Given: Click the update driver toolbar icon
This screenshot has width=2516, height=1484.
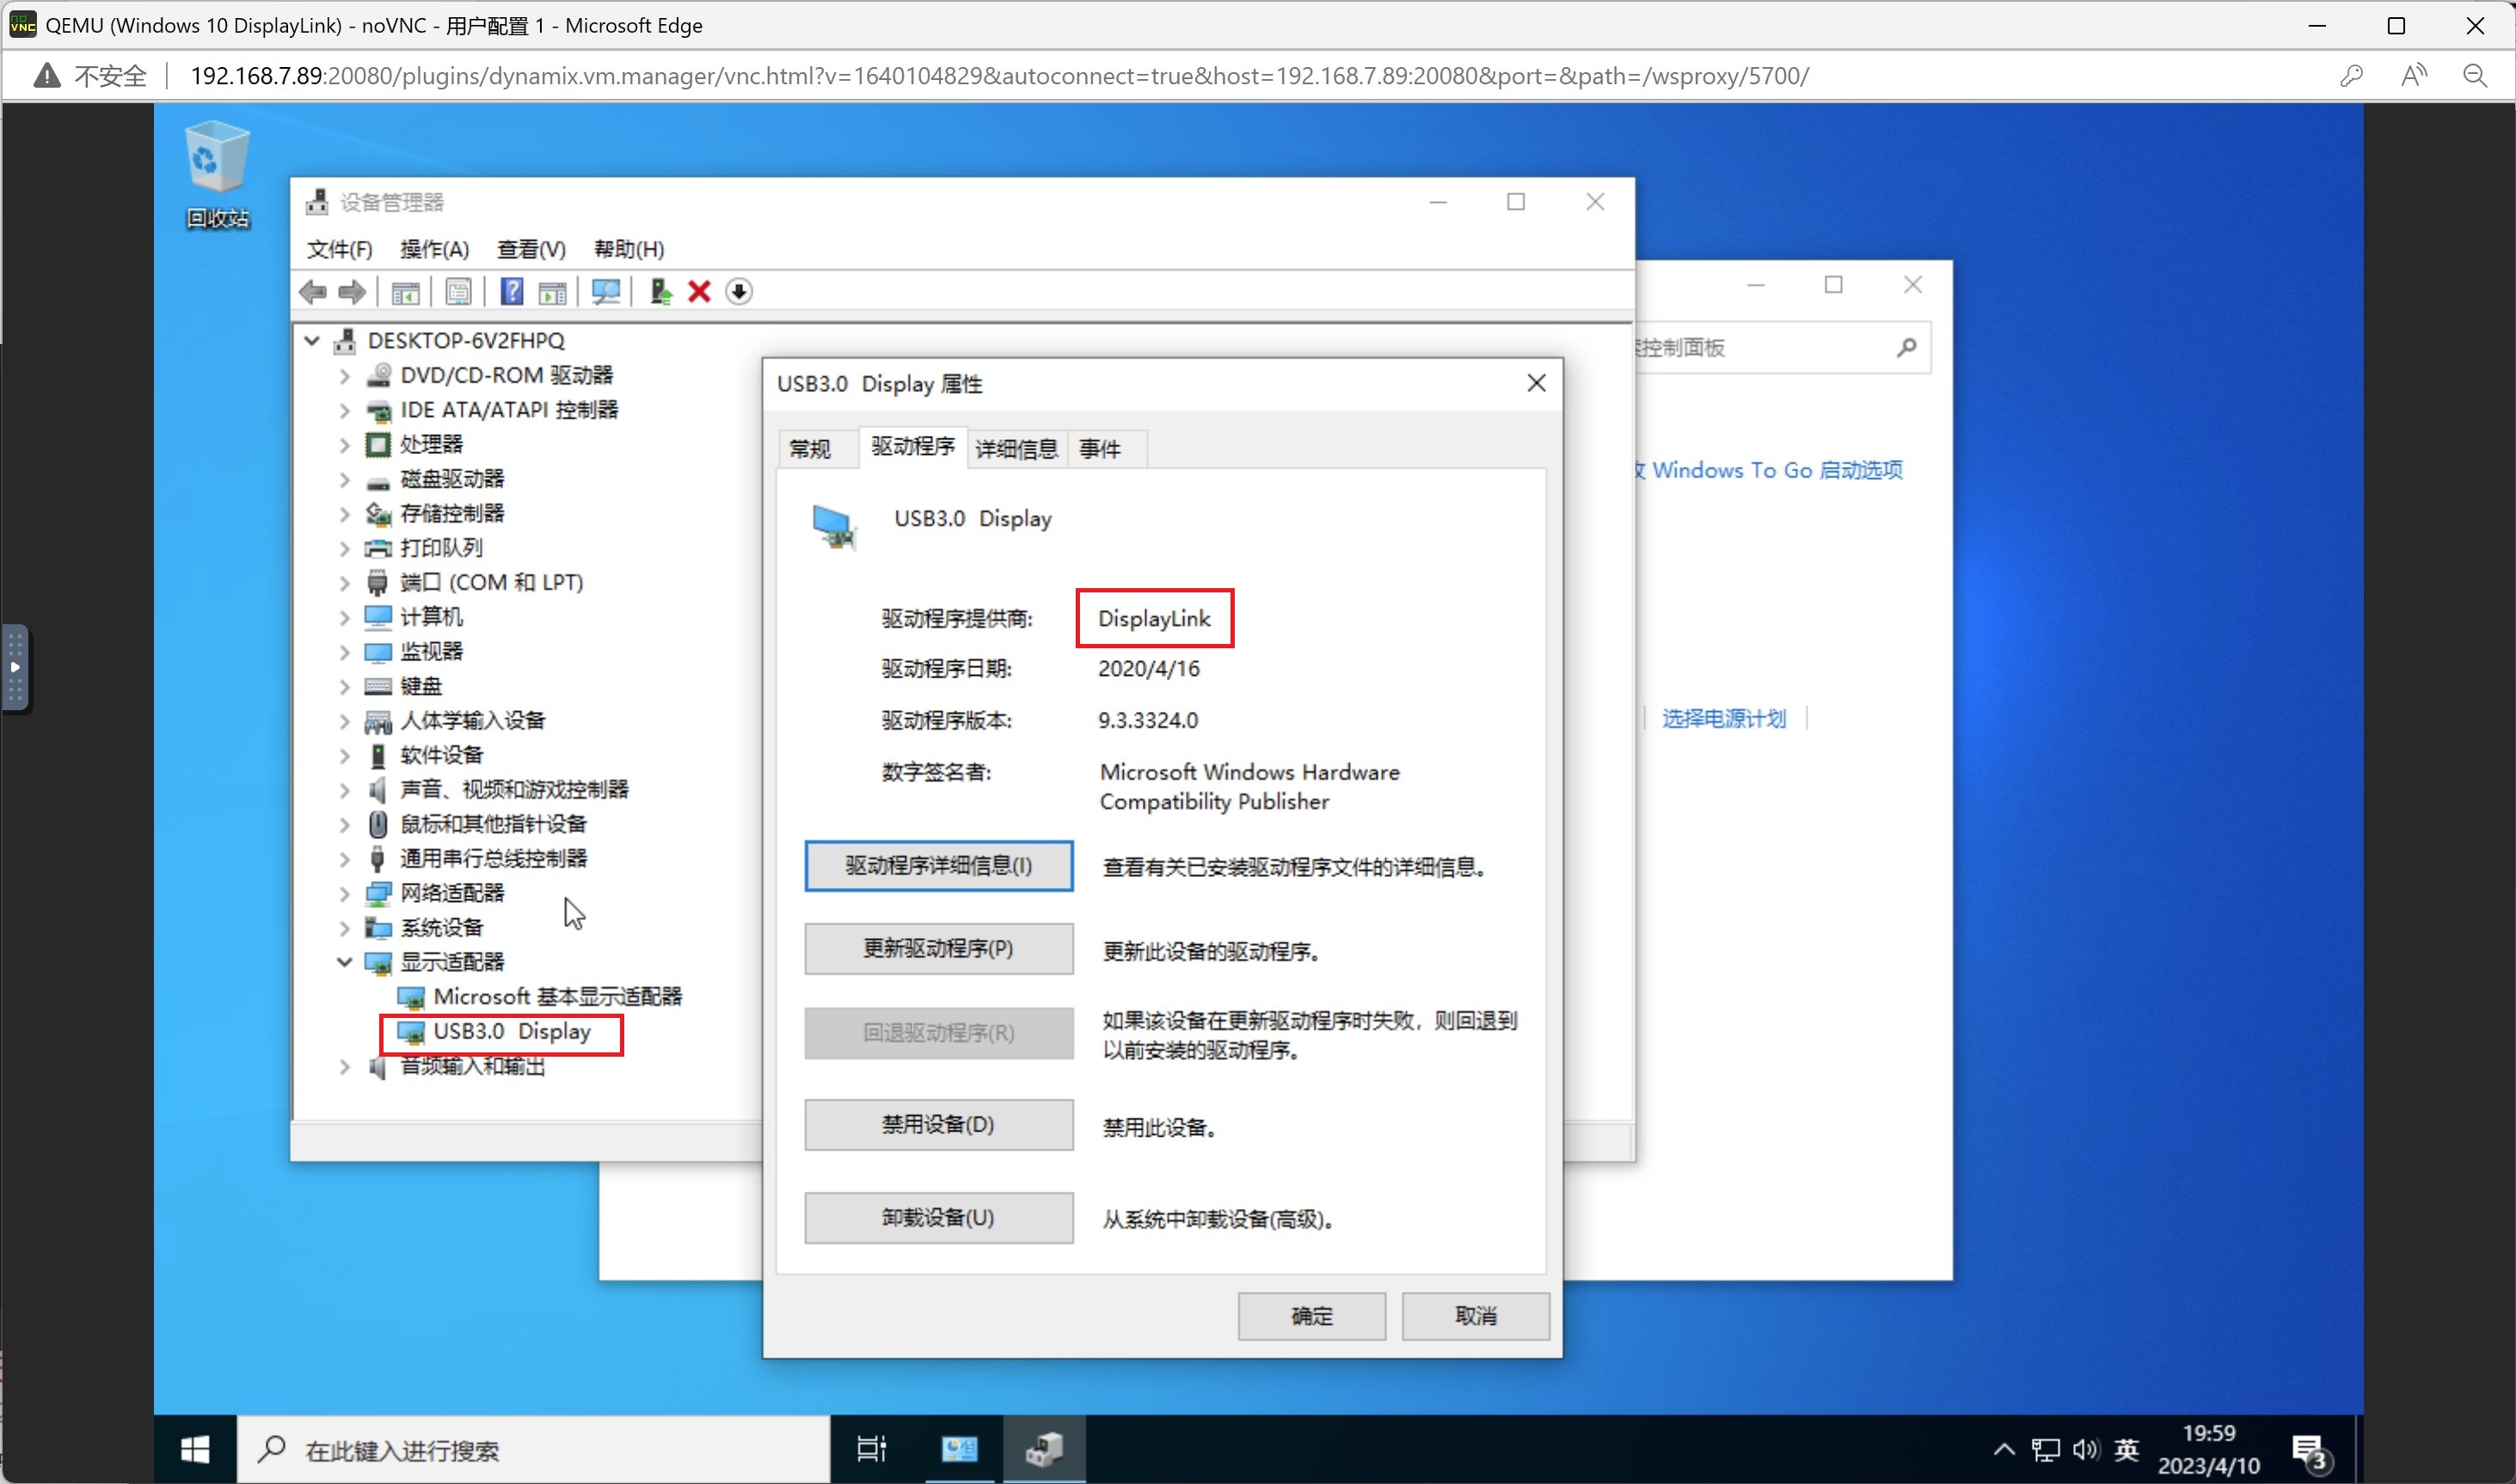Looking at the screenshot, I should click(660, 292).
